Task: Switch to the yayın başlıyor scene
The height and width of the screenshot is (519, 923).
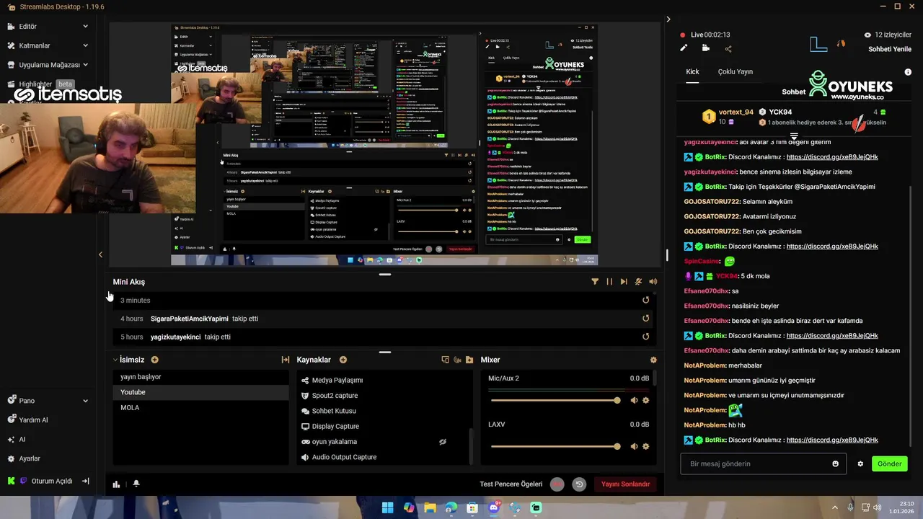Action: point(201,376)
